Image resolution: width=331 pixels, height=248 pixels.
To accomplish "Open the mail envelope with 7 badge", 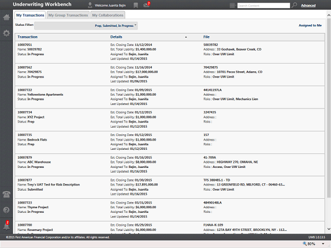I will pyautogui.click(x=147, y=5).
